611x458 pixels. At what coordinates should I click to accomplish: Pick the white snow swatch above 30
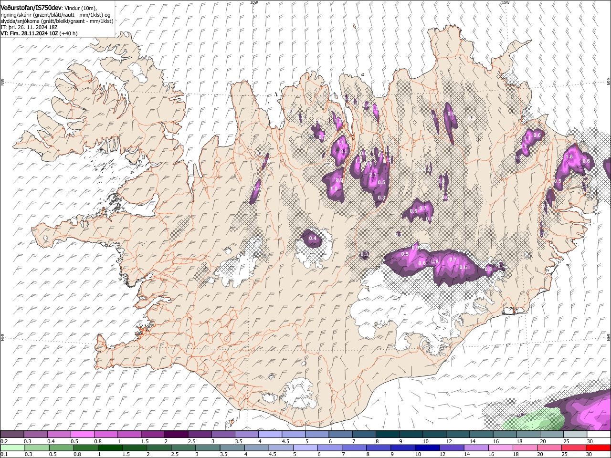click(x=599, y=434)
